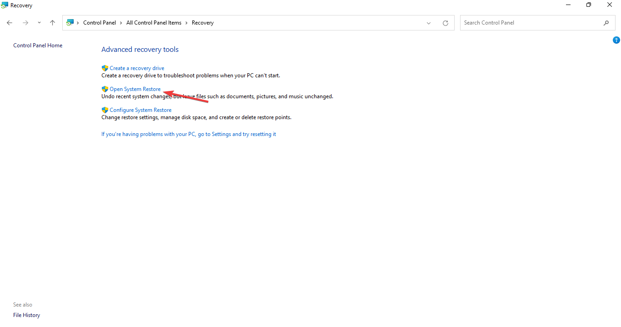The width and height of the screenshot is (621, 327).
Task: Expand chevron before Control Panel breadcrumb
Action: point(78,23)
